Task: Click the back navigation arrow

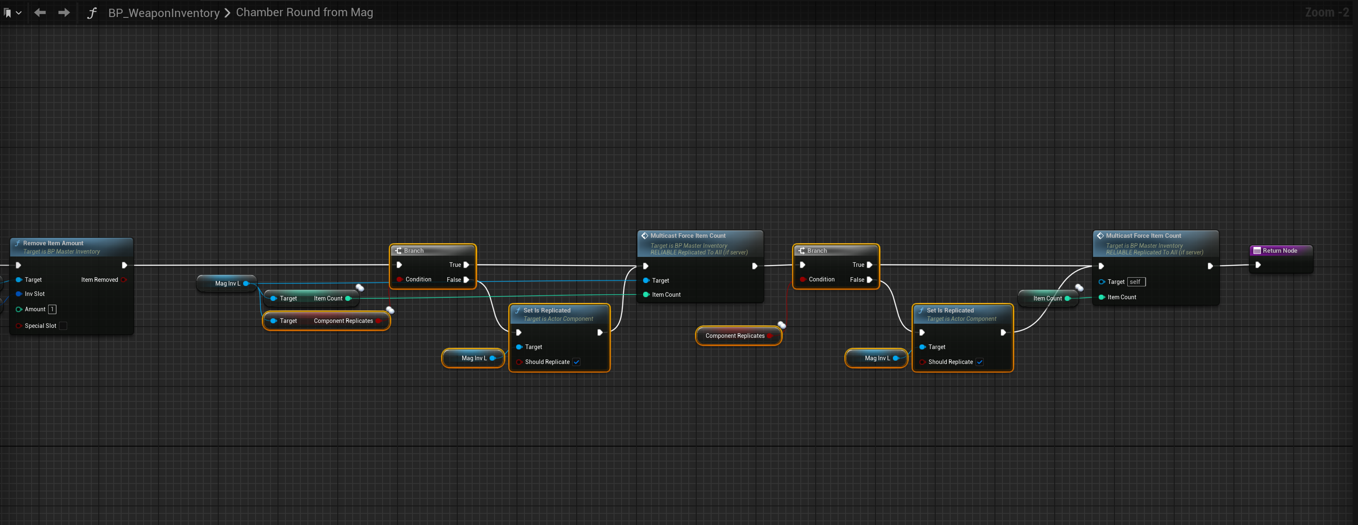Action: pyautogui.click(x=39, y=12)
